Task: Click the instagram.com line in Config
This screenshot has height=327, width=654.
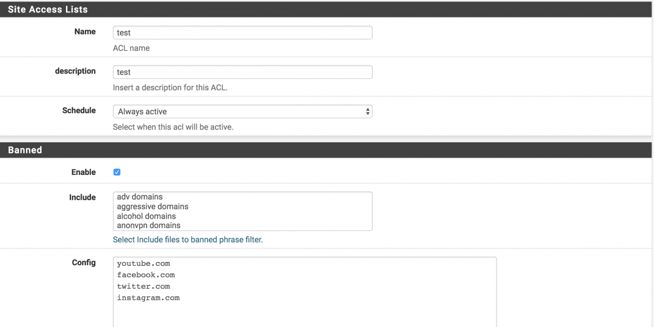Action: coord(148,297)
